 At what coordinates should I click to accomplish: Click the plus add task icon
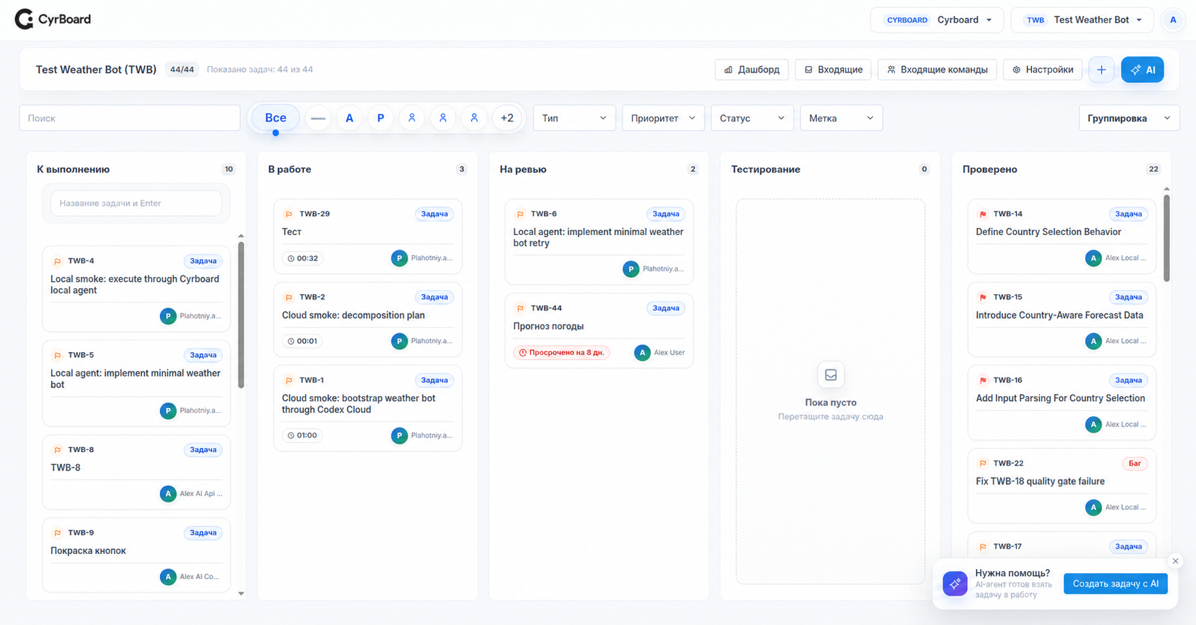[x=1101, y=70]
